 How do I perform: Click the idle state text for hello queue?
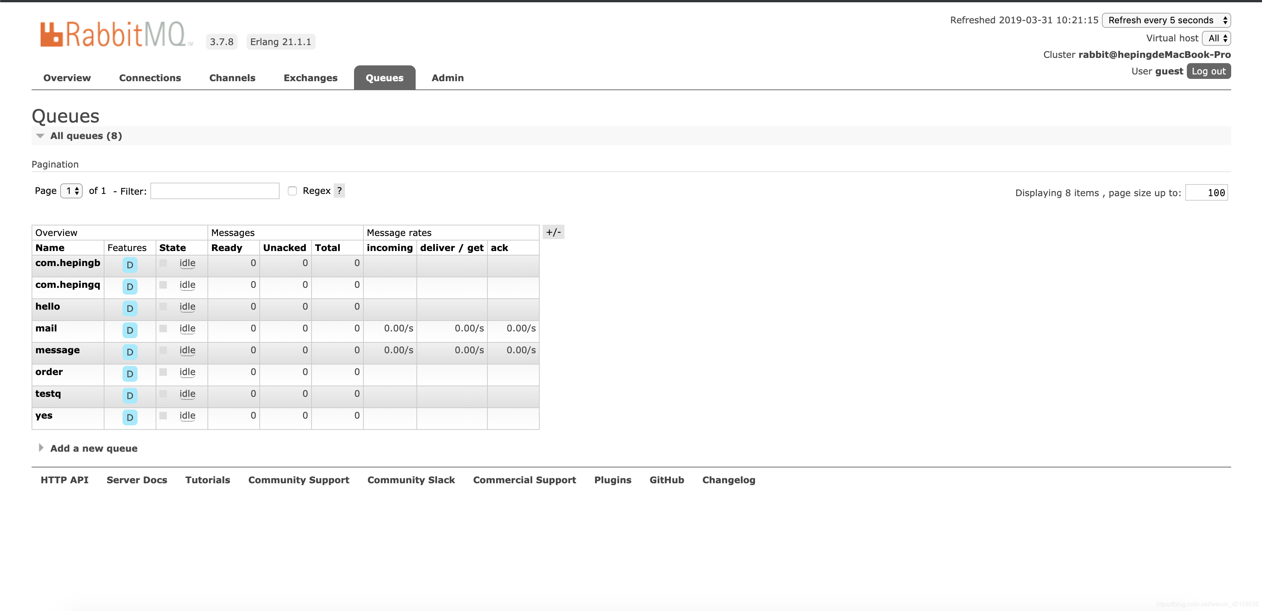(187, 307)
